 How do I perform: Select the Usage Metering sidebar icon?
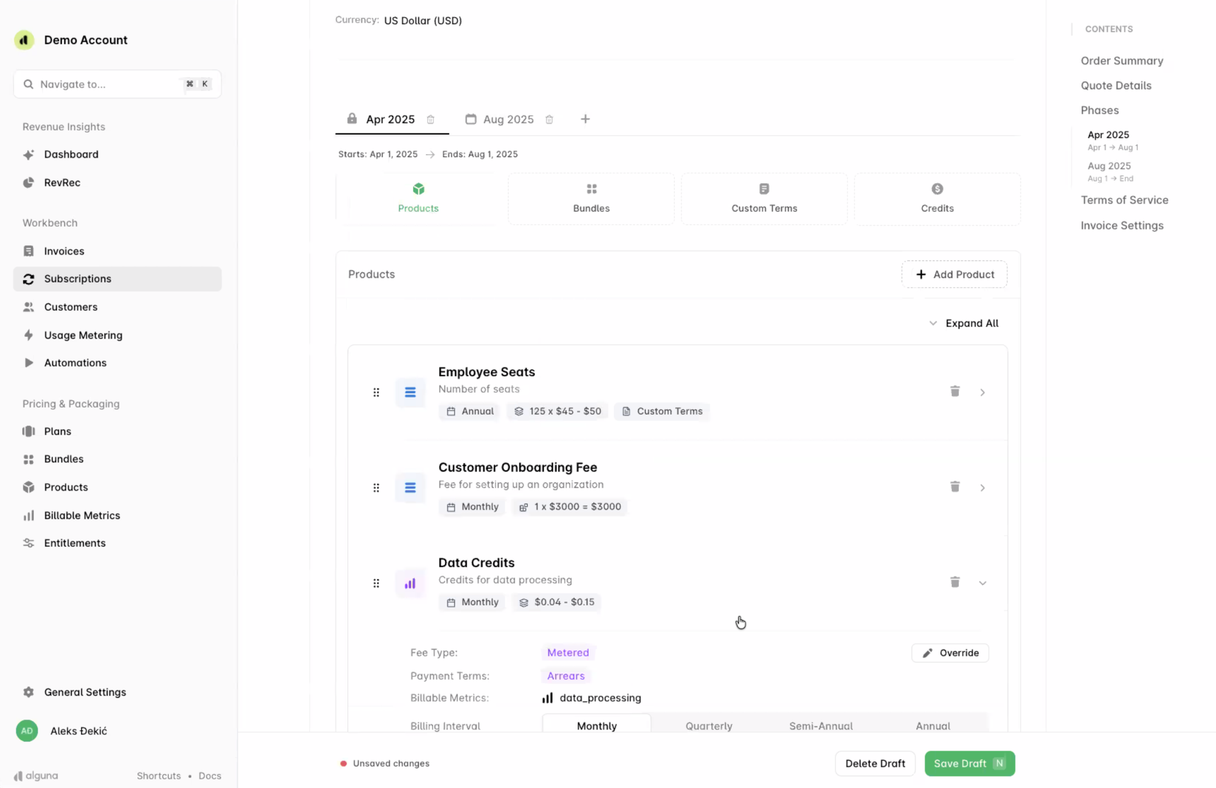point(29,335)
